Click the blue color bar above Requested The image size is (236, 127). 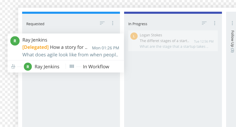[x=71, y=12]
